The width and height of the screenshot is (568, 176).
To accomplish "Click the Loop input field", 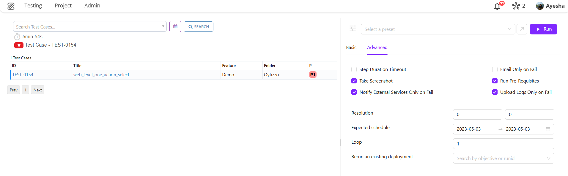I will pyautogui.click(x=503, y=144).
